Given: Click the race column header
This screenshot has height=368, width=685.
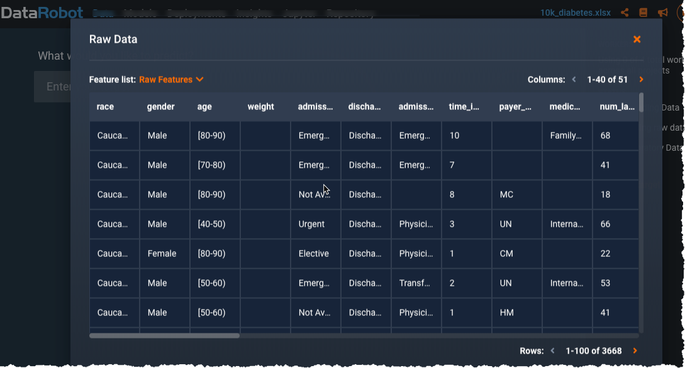Looking at the screenshot, I should 106,107.
